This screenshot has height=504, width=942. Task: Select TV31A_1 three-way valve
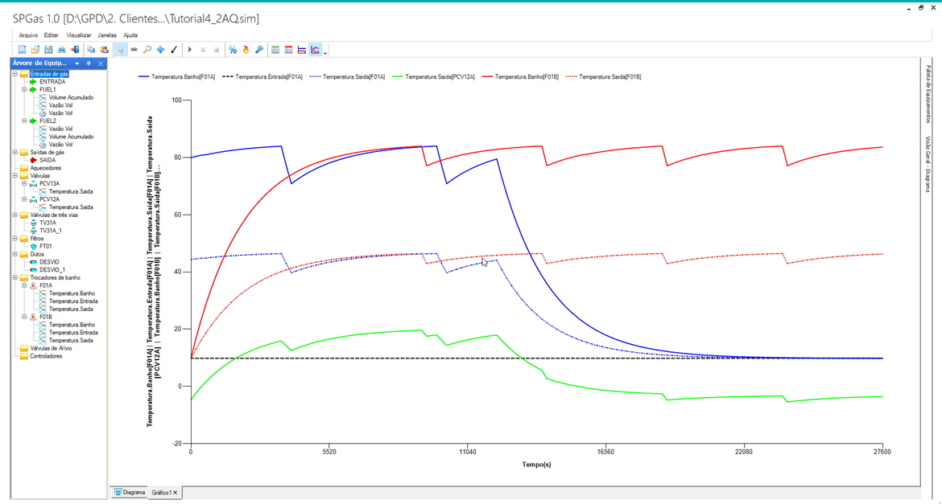click(x=51, y=231)
